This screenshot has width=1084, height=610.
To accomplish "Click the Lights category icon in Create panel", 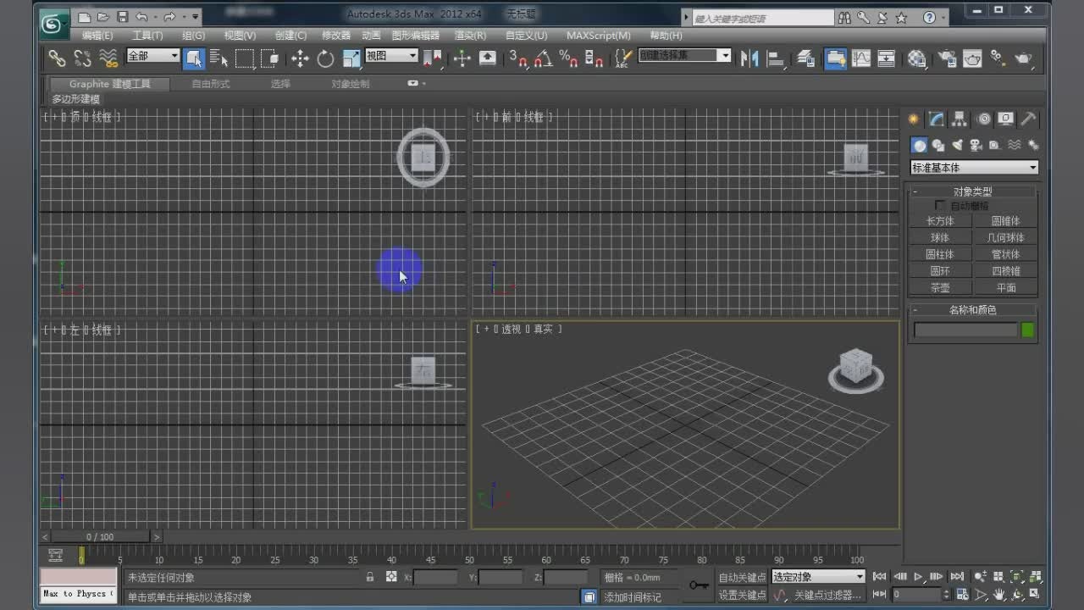I will [957, 146].
